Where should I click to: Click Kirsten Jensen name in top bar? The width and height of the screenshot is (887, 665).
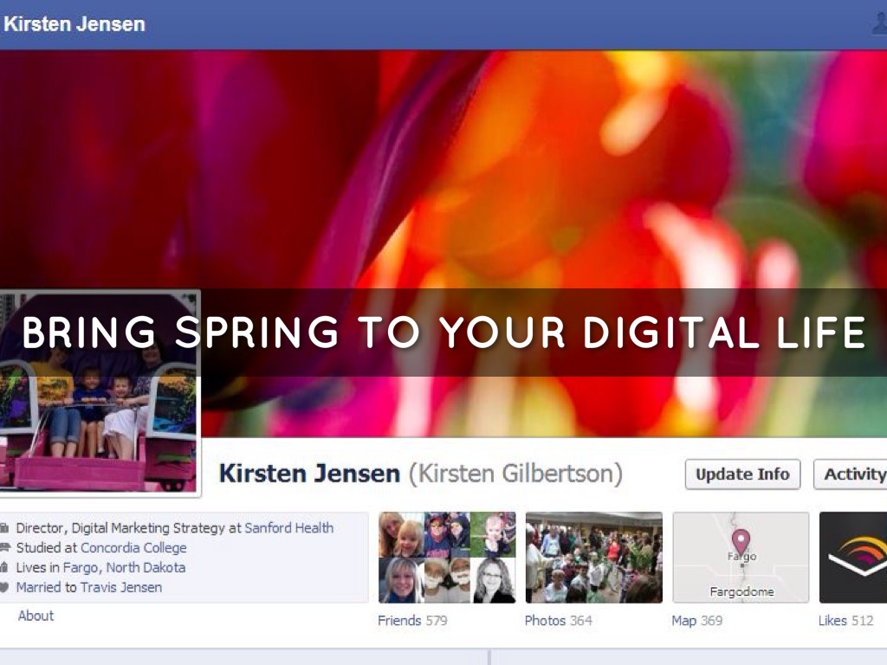coord(74,24)
